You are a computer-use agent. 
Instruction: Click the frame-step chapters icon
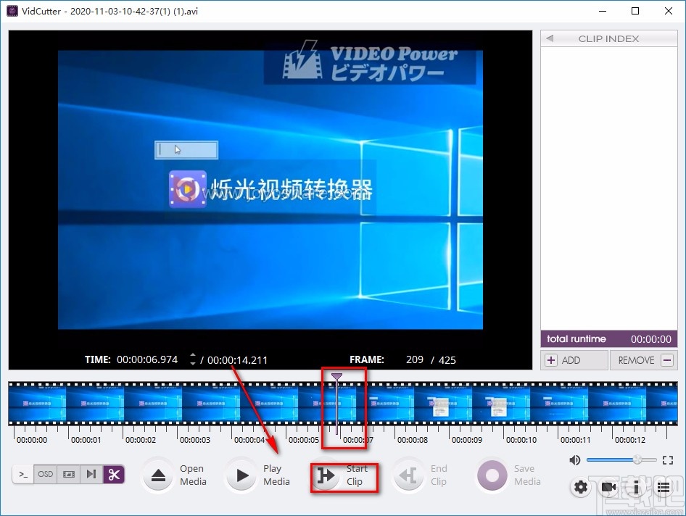(x=91, y=475)
